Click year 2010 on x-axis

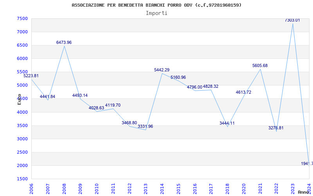[97, 189]
